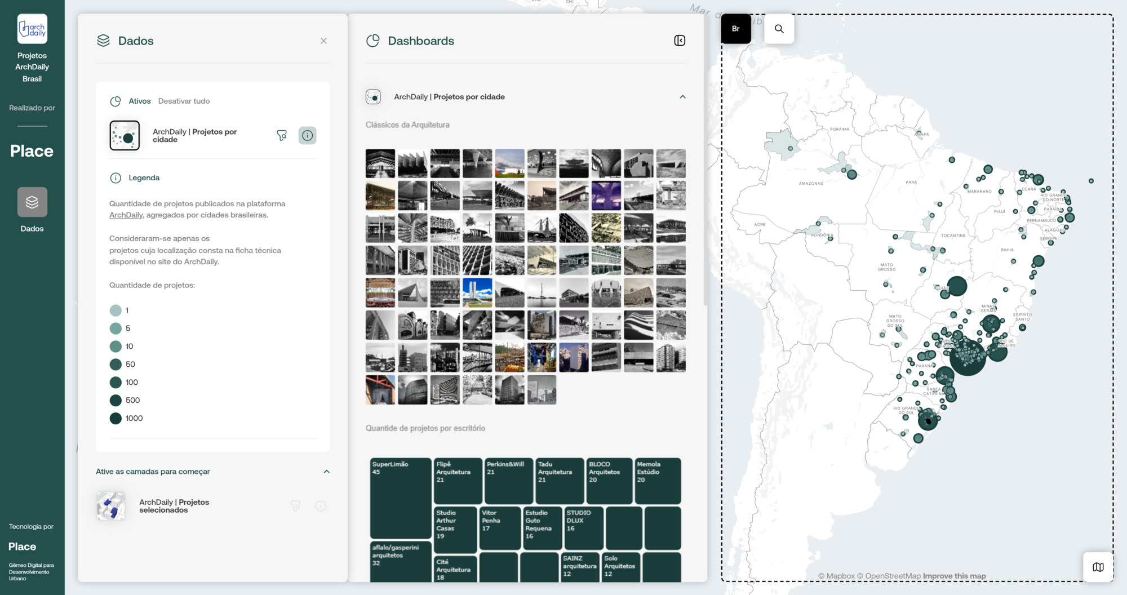This screenshot has height=595, width=1127.
Task: Click the info icon next to Projetos por cidade layer
Action: pyautogui.click(x=307, y=135)
